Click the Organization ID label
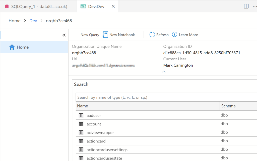 pos(177,47)
